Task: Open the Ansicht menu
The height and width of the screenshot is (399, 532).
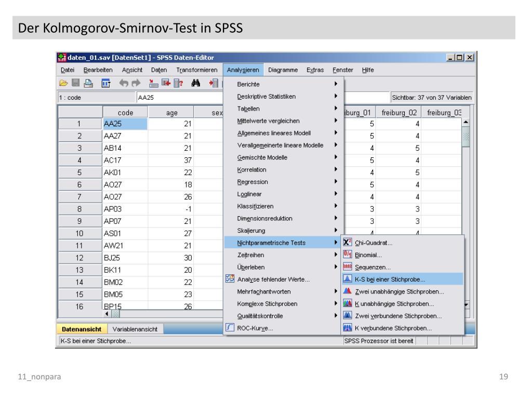Action: (x=132, y=70)
